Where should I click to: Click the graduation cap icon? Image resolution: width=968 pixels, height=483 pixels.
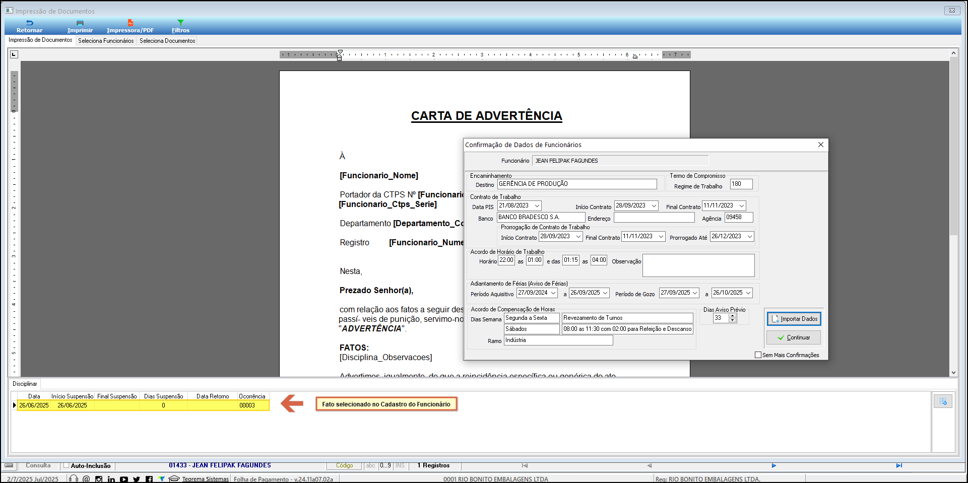(174, 478)
